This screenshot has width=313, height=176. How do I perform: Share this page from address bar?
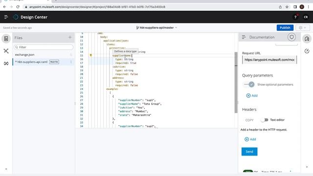point(280,7)
